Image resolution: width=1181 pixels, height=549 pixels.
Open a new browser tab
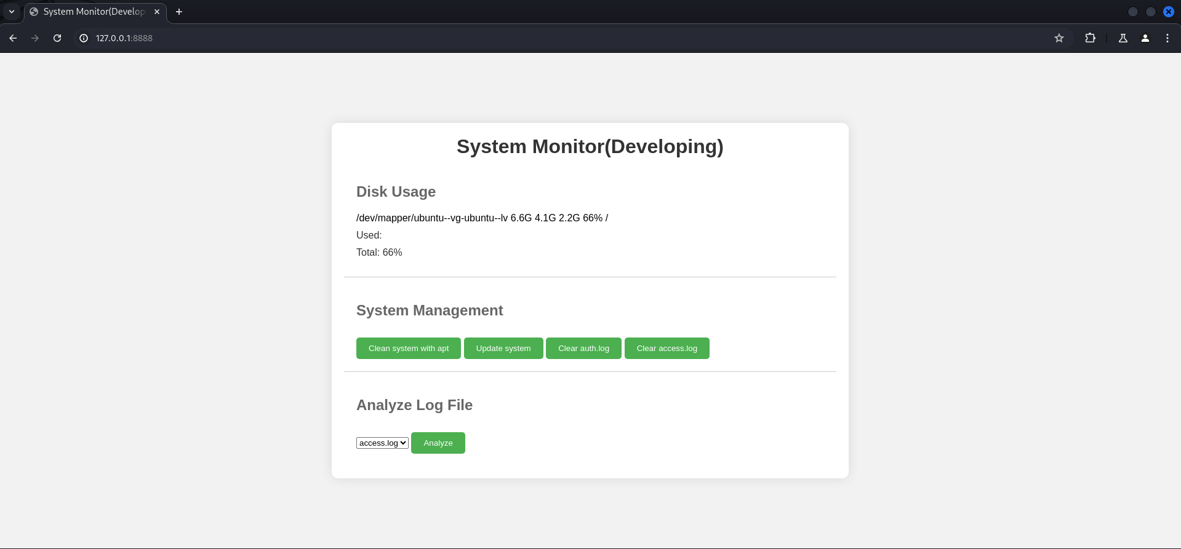coord(179,12)
